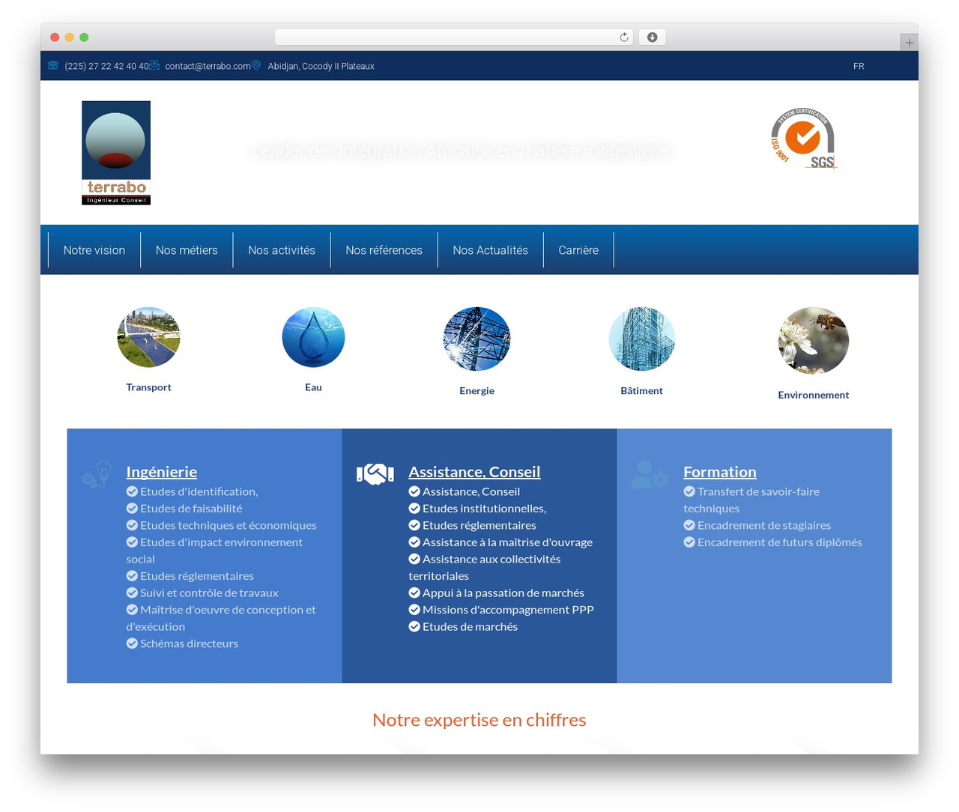Switch language via FR selector

859,66
